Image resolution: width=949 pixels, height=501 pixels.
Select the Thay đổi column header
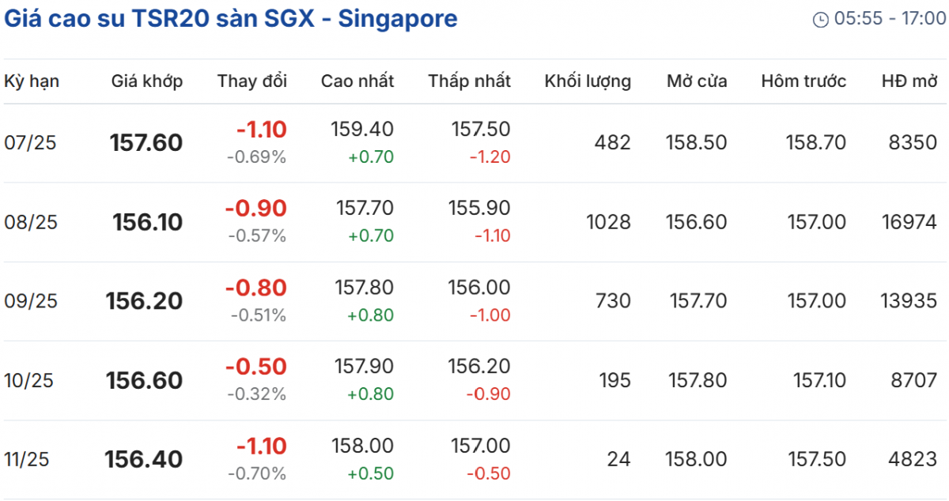click(x=252, y=81)
